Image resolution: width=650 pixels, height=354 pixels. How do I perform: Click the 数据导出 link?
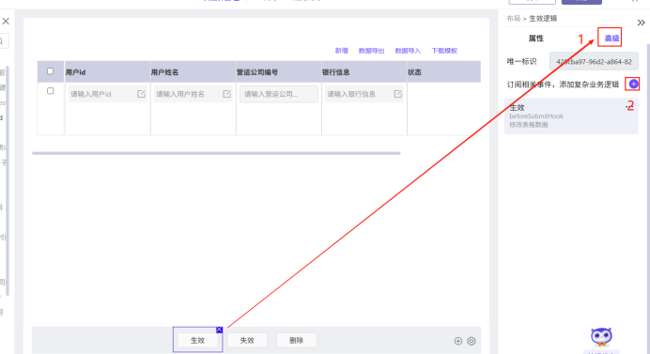(371, 51)
